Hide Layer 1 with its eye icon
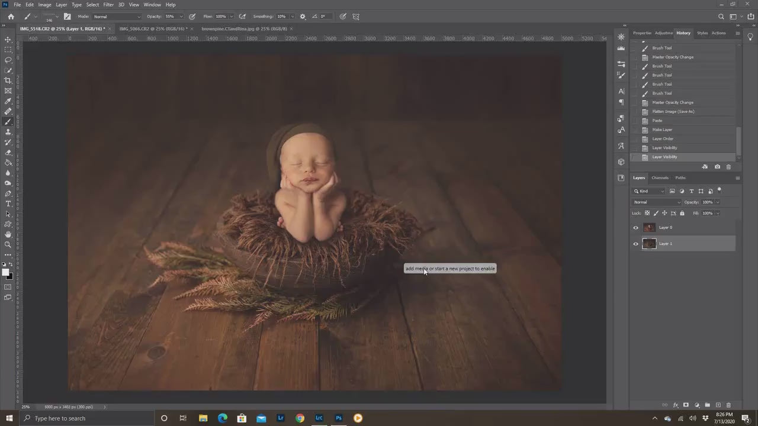758x426 pixels. click(x=636, y=243)
